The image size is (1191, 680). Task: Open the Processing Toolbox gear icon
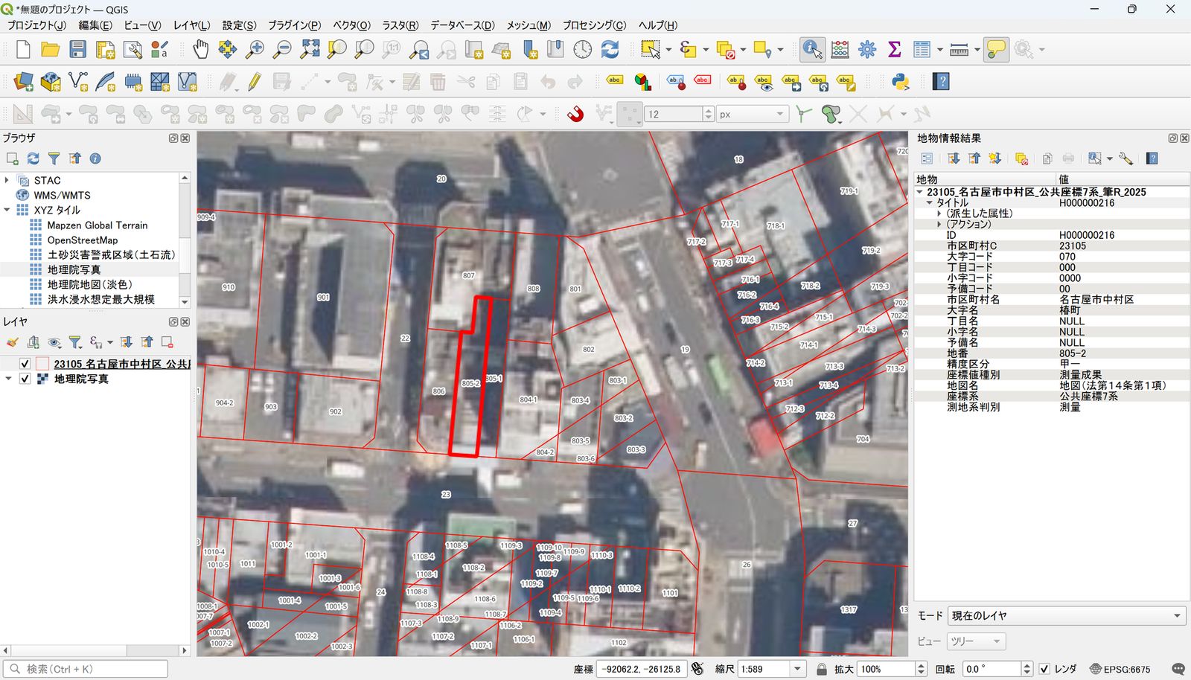pos(867,50)
